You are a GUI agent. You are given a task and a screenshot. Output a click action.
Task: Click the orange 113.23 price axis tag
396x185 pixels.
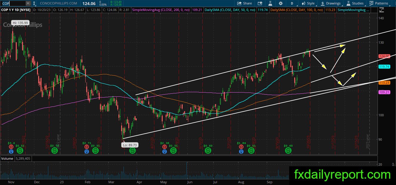tap(384, 83)
